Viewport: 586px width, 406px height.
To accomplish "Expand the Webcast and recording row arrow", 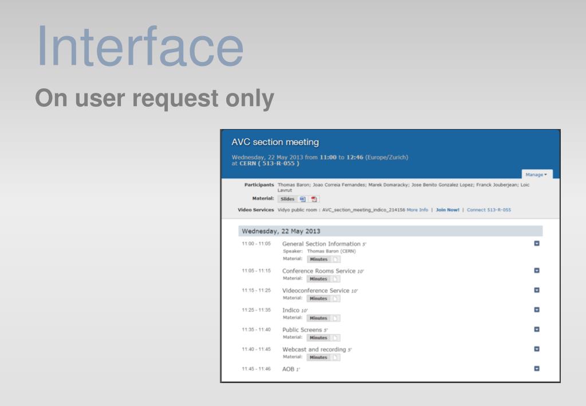I will point(537,349).
